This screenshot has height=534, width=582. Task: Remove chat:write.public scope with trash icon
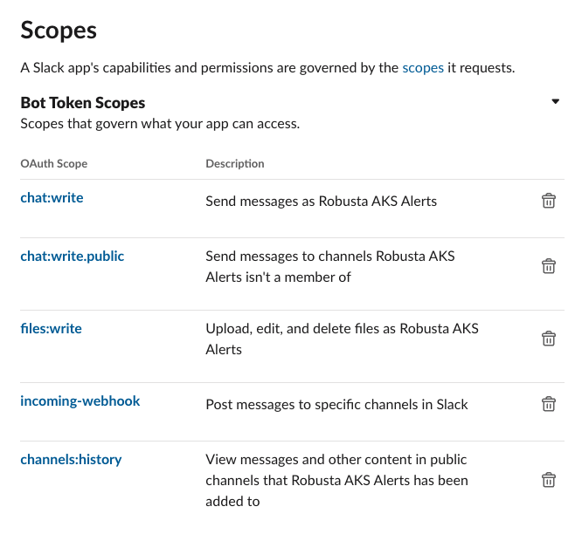[x=548, y=266]
